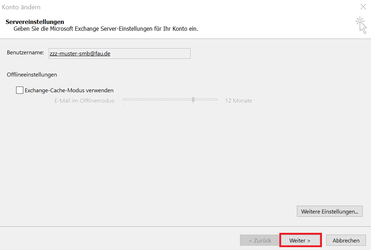The image size is (371, 250).
Task: Click the 12 Monate slider value text
Action: [238, 101]
